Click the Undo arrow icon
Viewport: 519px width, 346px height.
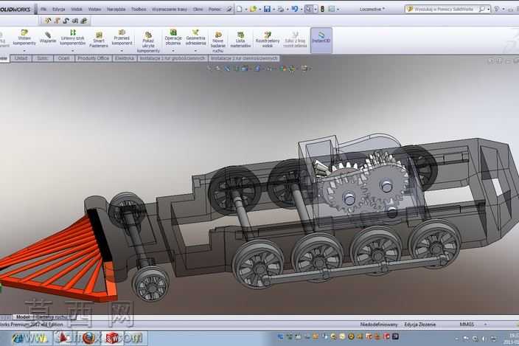tap(295, 10)
